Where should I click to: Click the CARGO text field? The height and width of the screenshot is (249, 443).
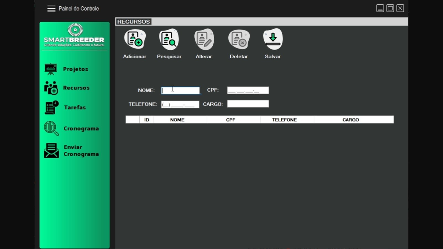pos(248,104)
